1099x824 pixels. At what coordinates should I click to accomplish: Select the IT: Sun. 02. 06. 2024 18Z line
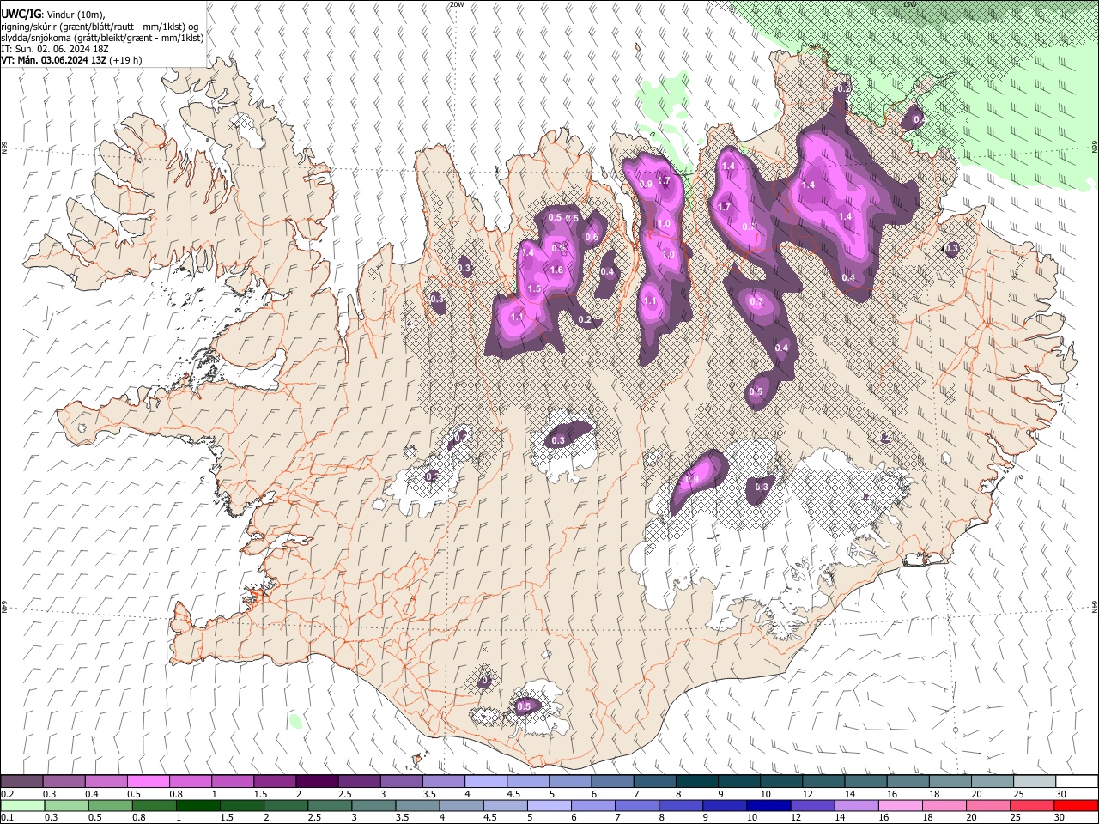pos(54,49)
